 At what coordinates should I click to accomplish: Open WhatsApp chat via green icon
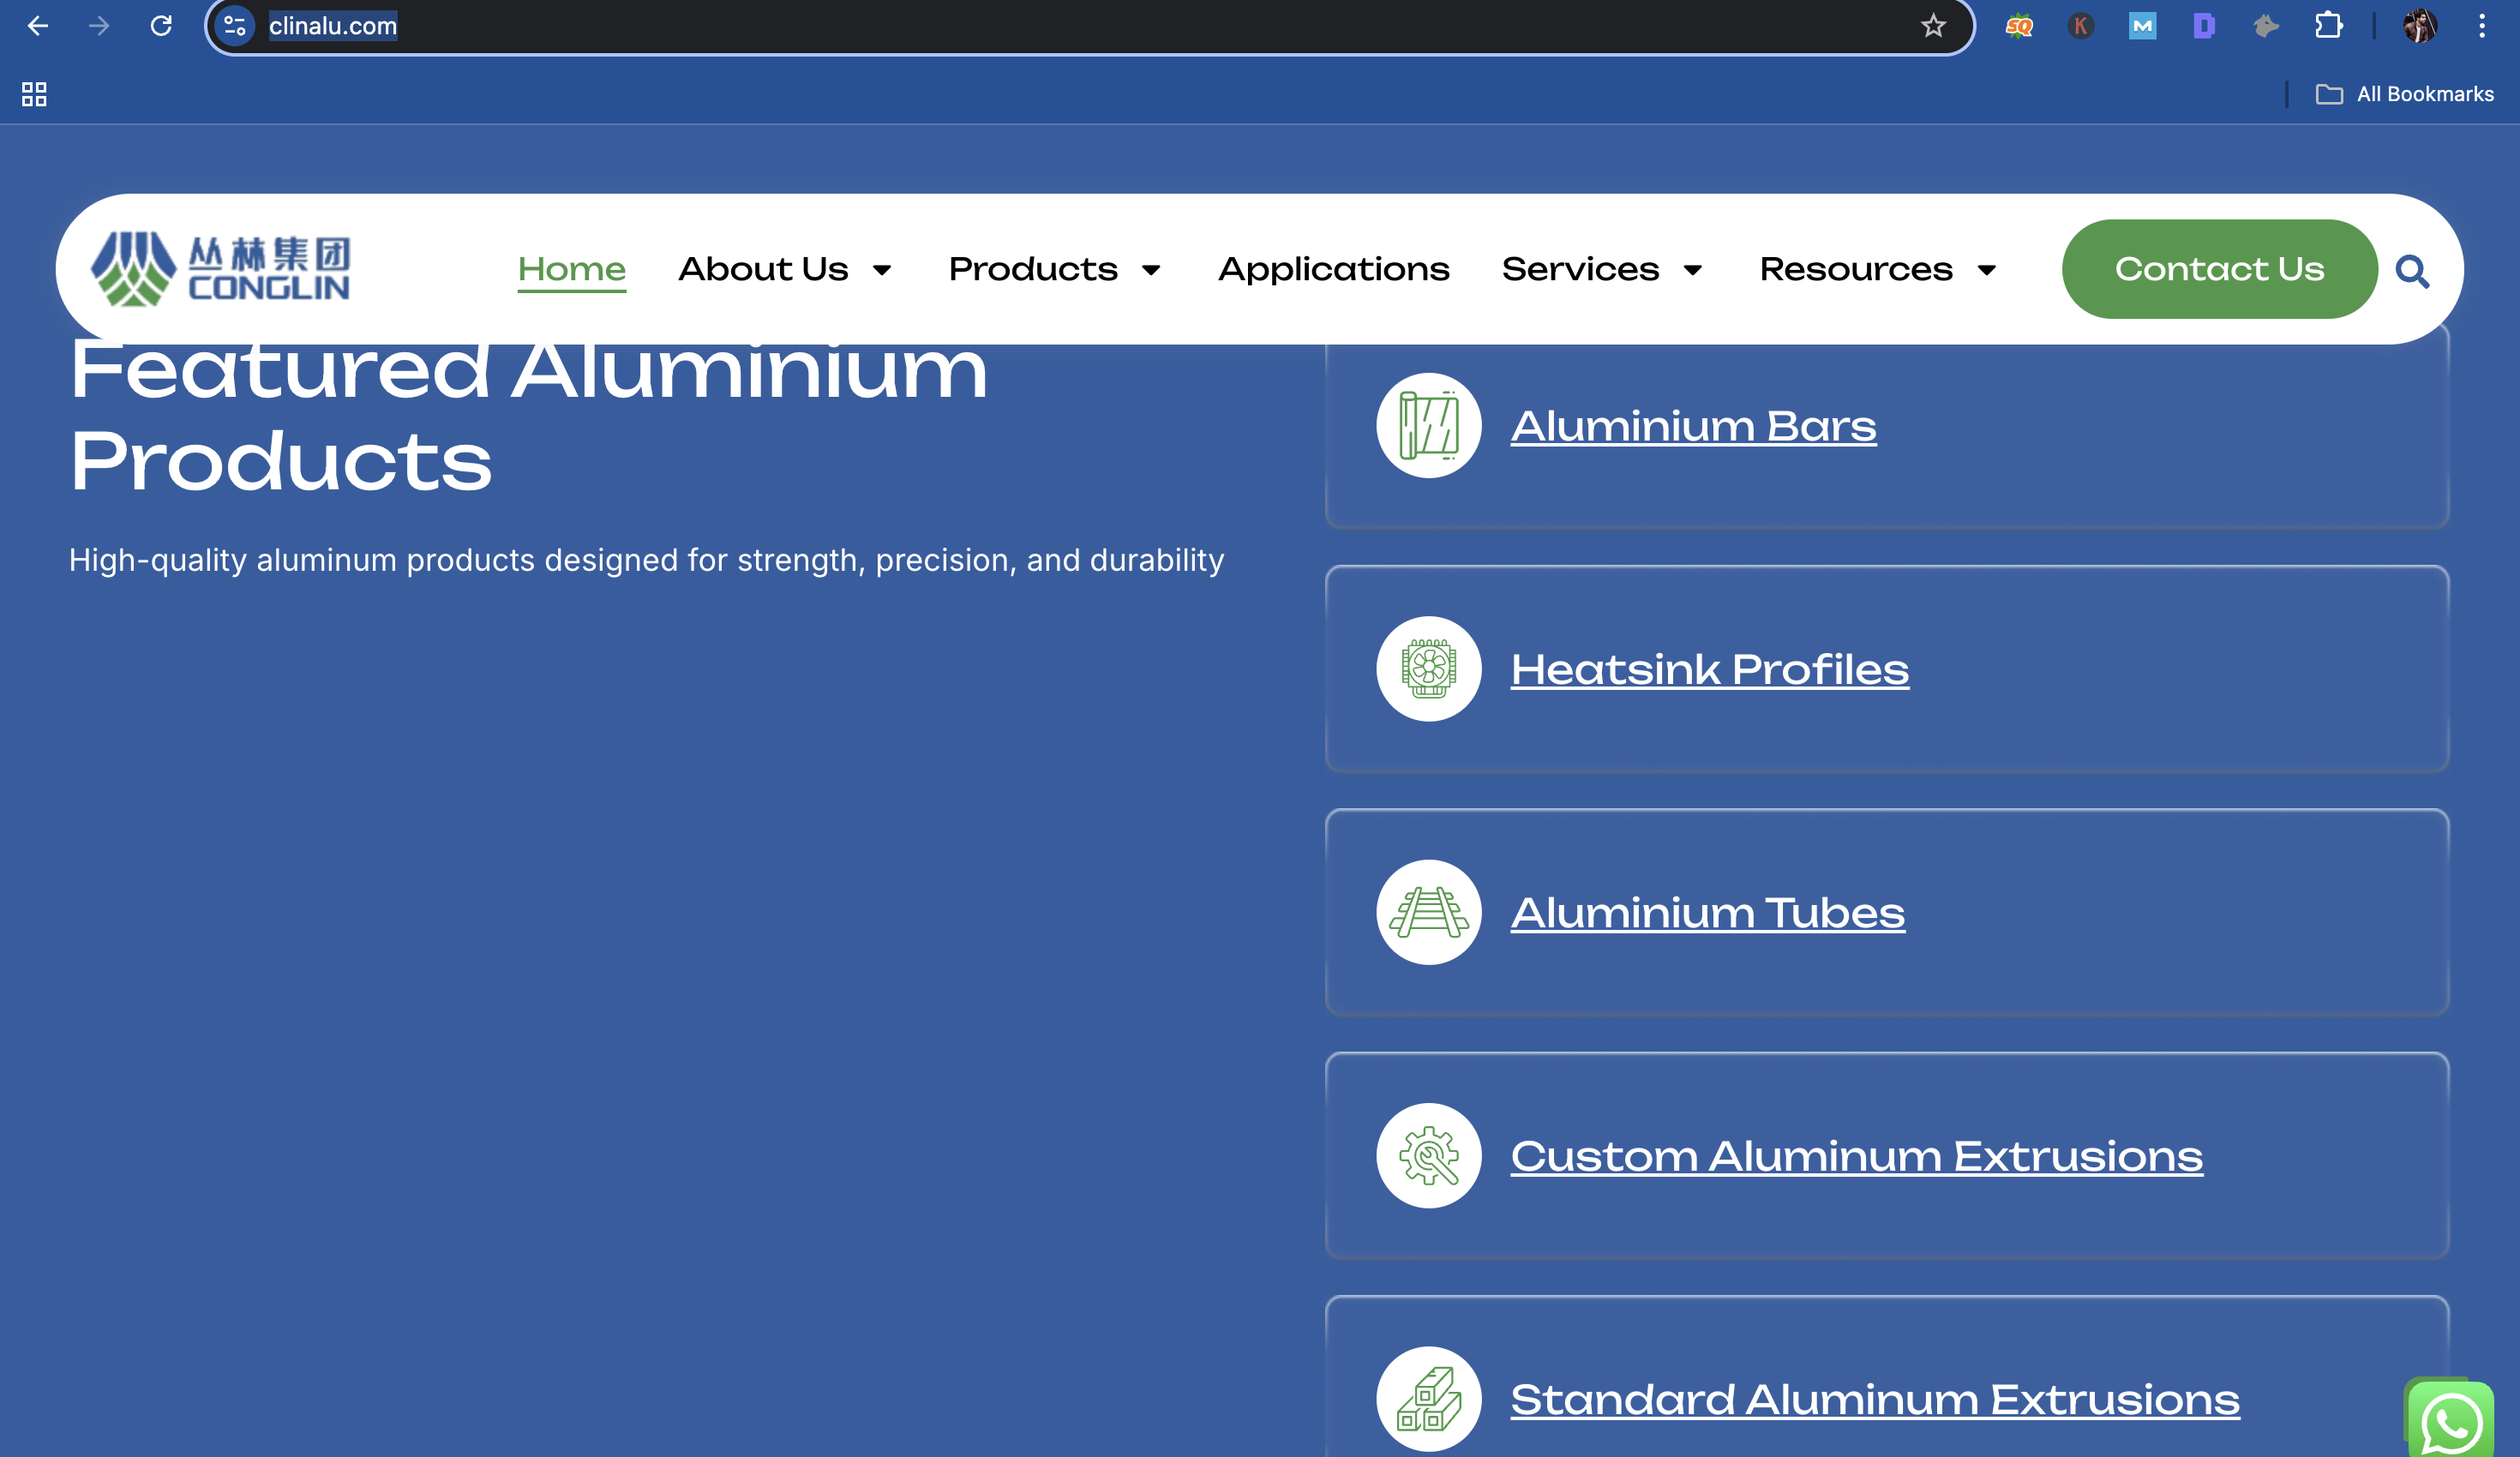pyautogui.click(x=2449, y=1421)
